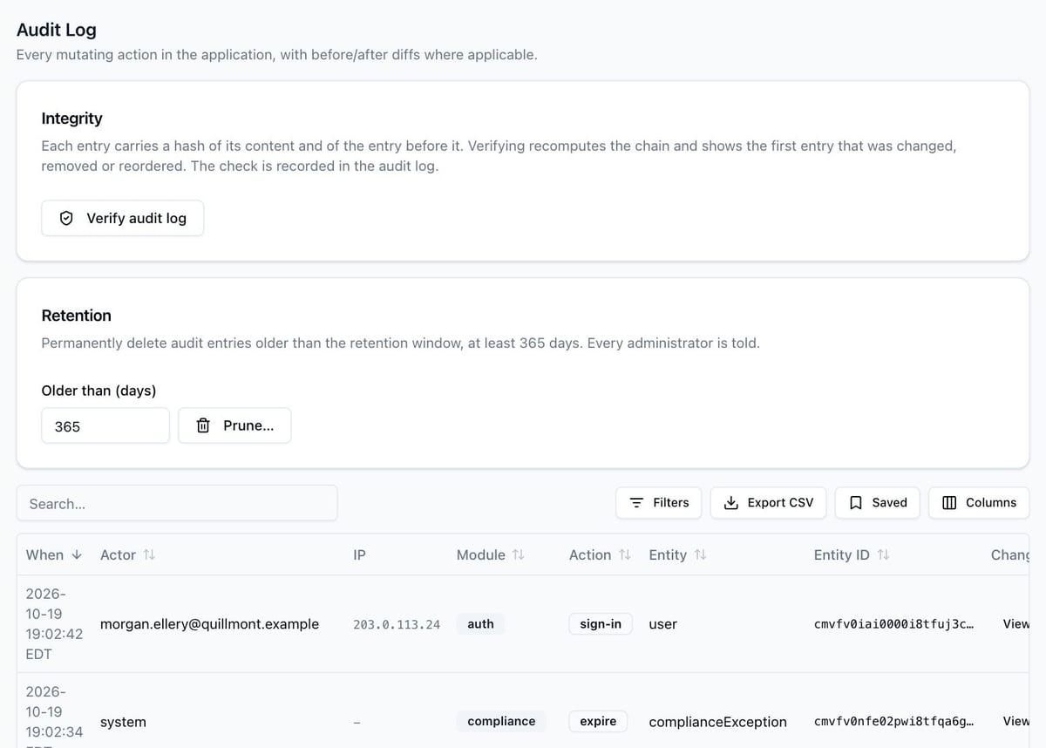
Task: Sort table by Entity ID header
Action: point(852,554)
